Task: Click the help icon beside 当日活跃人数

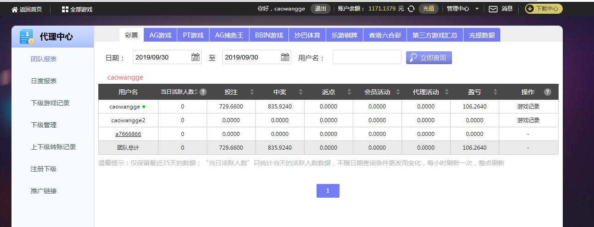Action: (x=203, y=92)
